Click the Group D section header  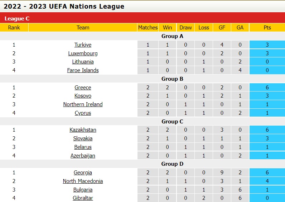pos(172,164)
